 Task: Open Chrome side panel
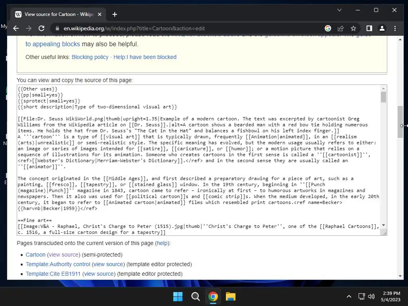click(369, 28)
